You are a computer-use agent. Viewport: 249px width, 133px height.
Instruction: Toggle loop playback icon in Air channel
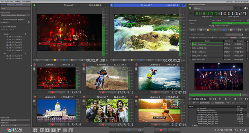click(247, 30)
